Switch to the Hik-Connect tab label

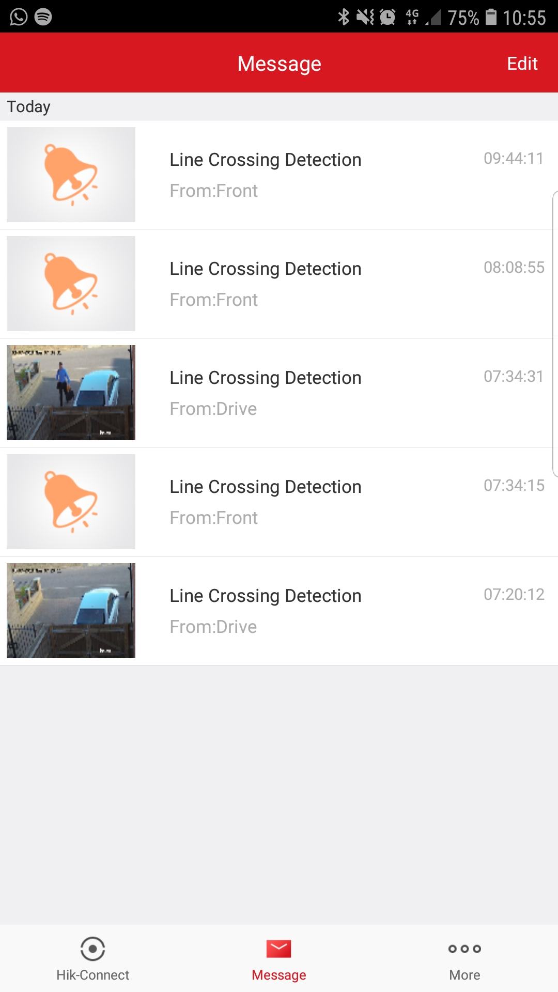pos(93,975)
